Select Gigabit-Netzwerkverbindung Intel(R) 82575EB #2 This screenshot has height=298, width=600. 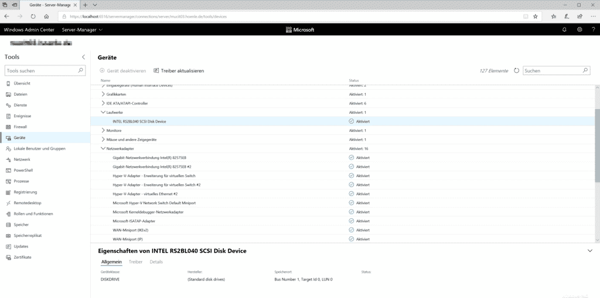(343, 167)
